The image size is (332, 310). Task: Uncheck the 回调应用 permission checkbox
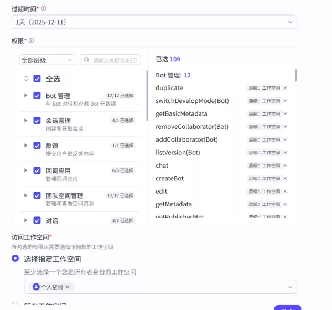coord(37,170)
